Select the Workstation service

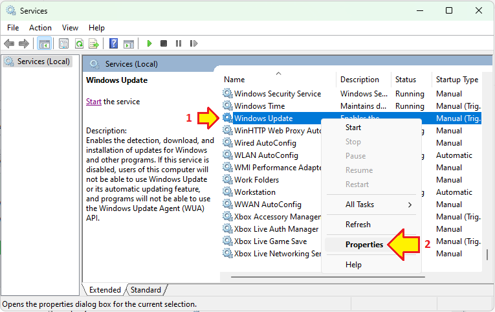pyautogui.click(x=255, y=192)
